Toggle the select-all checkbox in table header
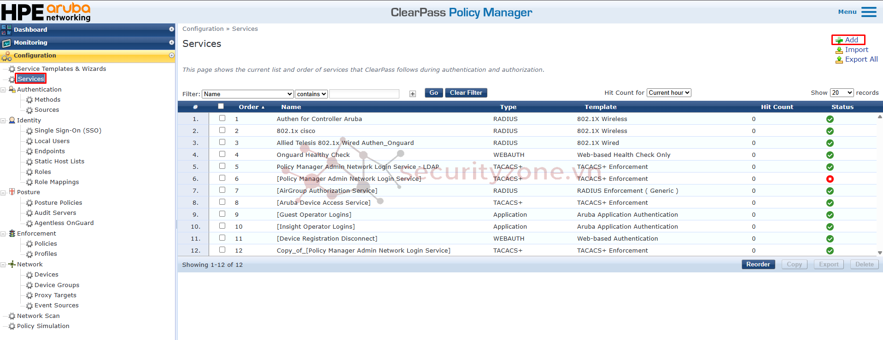883x340 pixels. click(x=221, y=106)
